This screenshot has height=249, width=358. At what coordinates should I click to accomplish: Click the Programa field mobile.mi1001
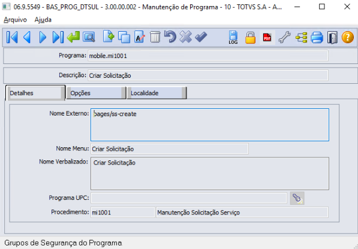208,56
